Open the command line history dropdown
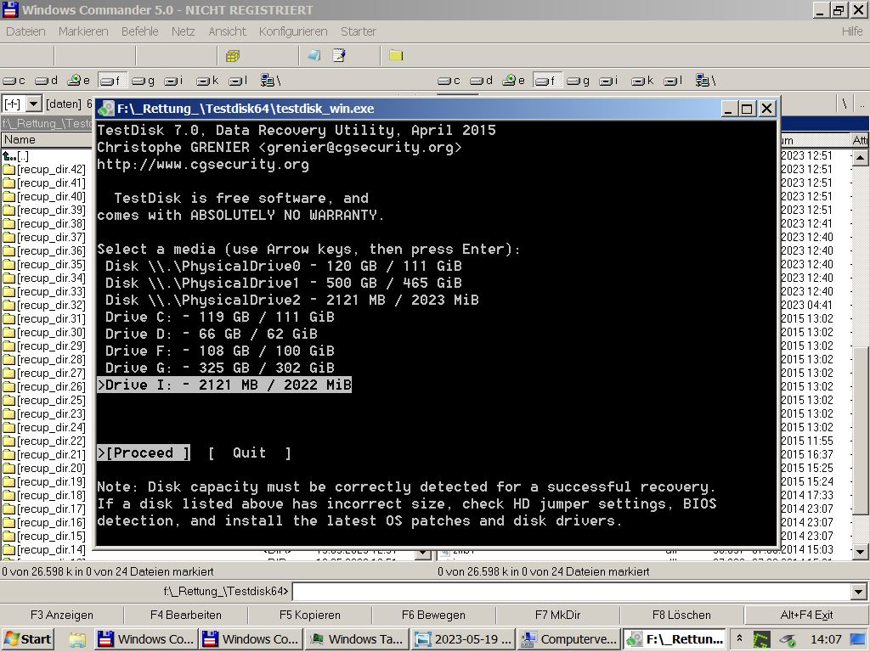This screenshot has width=870, height=652. pyautogui.click(x=859, y=592)
